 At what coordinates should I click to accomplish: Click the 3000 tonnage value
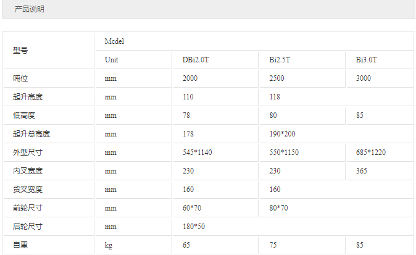(x=364, y=78)
